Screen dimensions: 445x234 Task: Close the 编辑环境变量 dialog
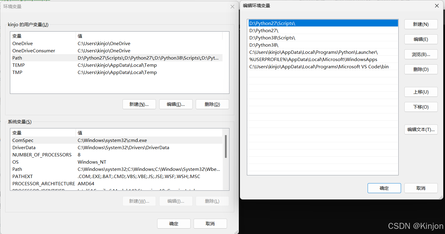pos(437,6)
